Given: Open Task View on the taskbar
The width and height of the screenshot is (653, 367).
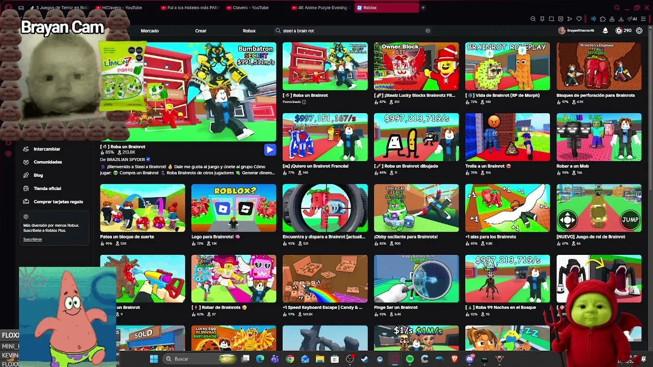Looking at the screenshot, I should [245, 359].
